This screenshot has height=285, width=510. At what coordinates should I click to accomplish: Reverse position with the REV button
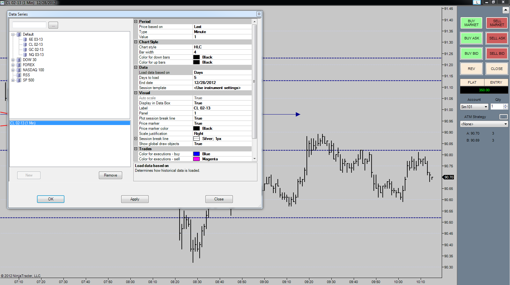tap(471, 69)
